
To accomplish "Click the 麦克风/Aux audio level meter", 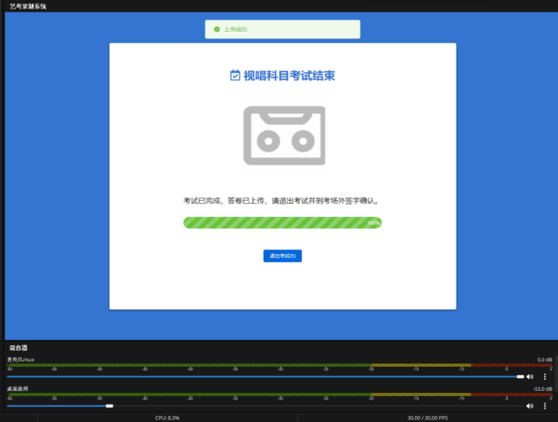I will (x=279, y=365).
